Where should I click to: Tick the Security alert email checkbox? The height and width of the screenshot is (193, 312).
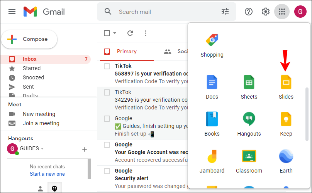click(107, 171)
